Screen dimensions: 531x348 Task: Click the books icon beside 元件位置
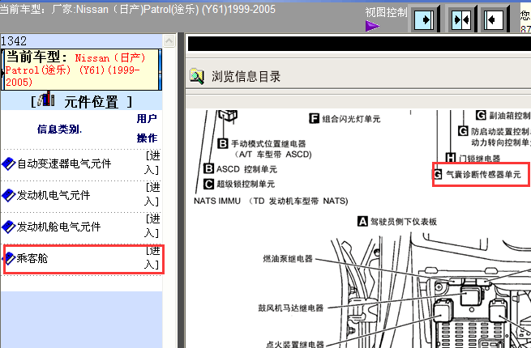46,99
